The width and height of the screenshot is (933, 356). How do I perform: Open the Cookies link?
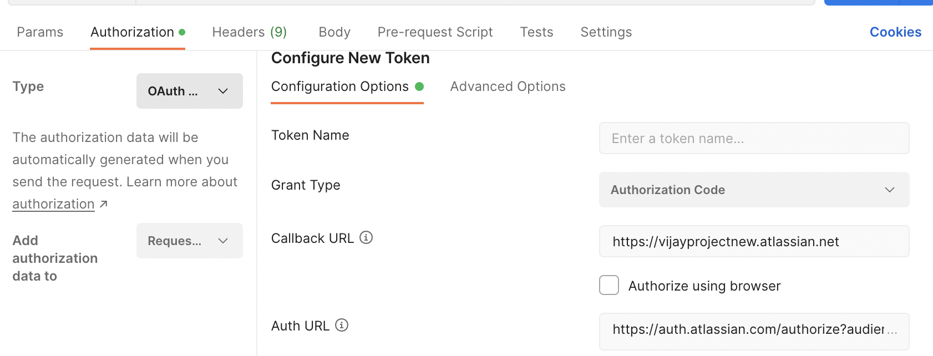(895, 32)
